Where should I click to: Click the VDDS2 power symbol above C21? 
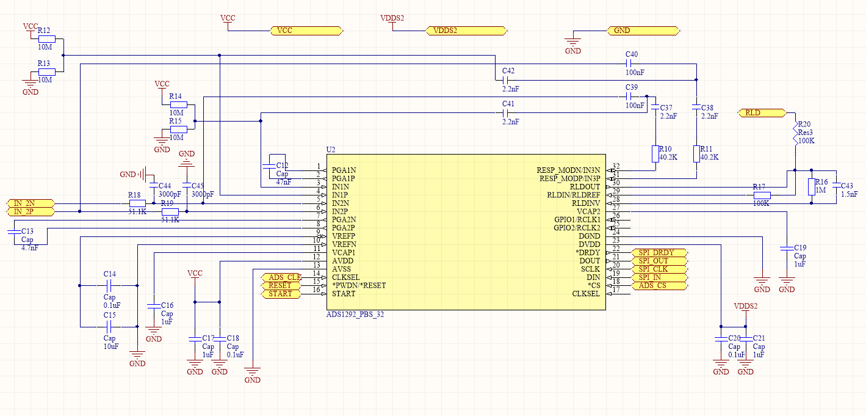(745, 309)
